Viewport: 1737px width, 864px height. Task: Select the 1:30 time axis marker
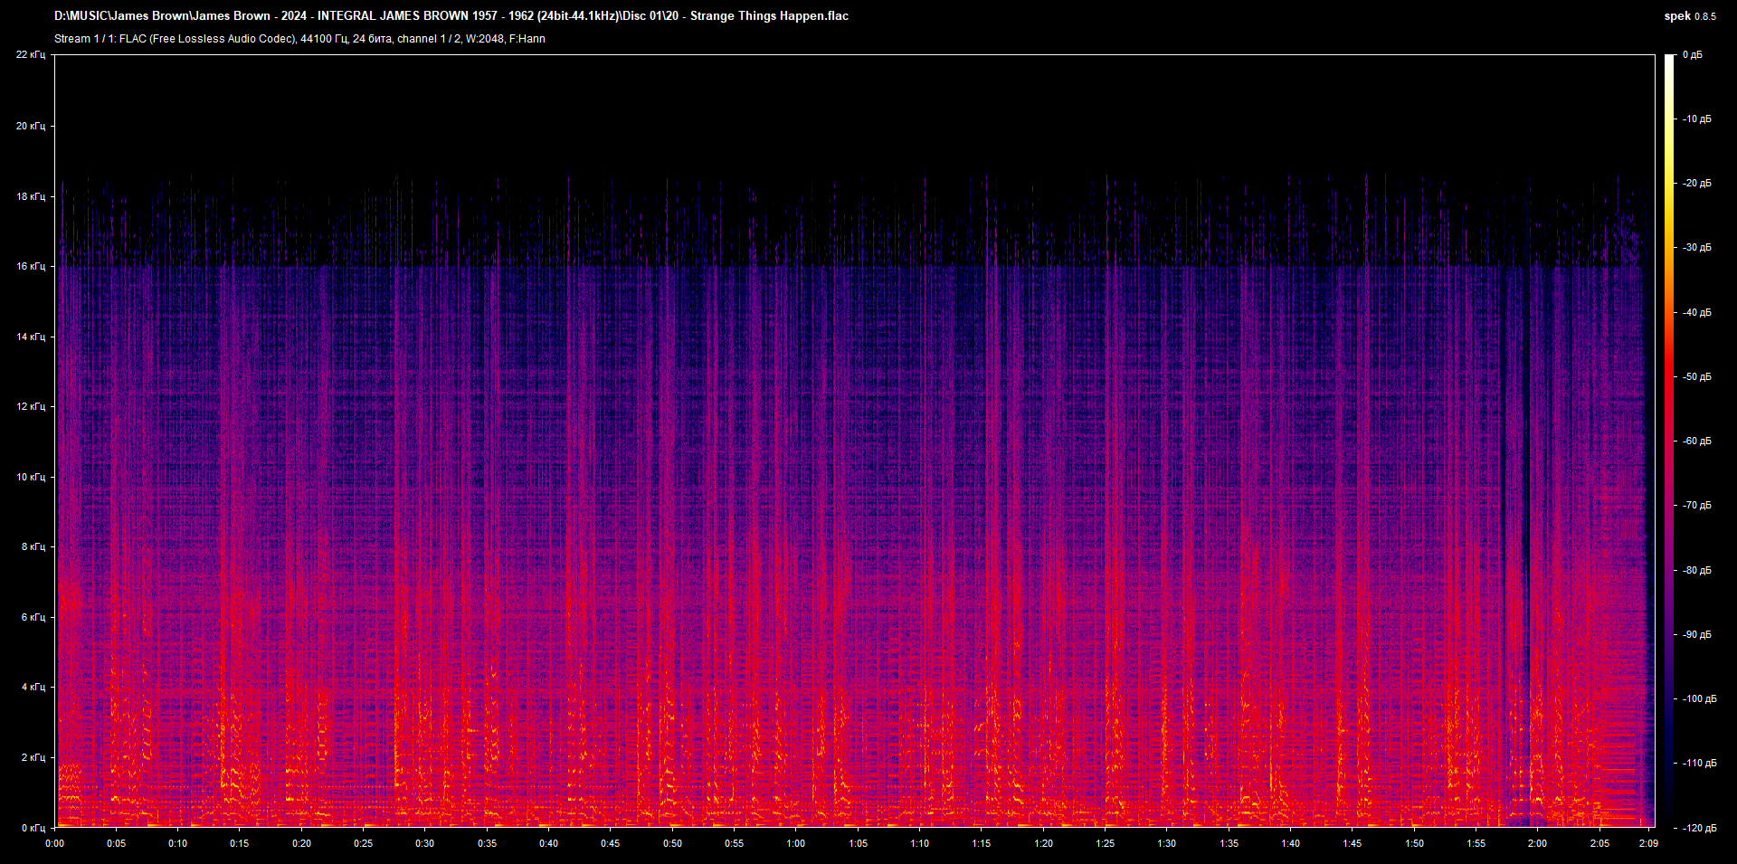[x=1167, y=843]
